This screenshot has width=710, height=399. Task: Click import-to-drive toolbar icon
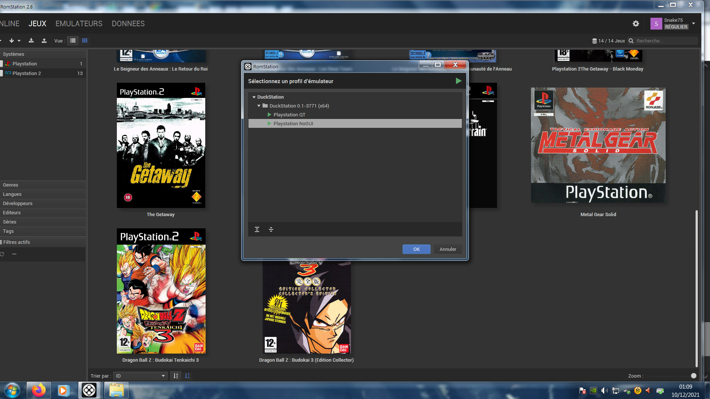point(31,41)
